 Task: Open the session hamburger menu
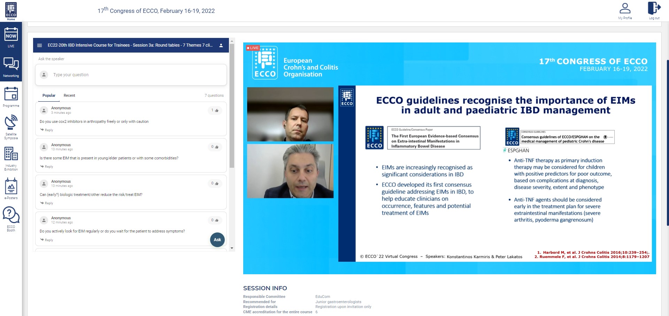pyautogui.click(x=39, y=45)
